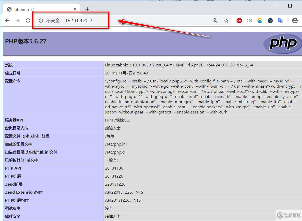Open a new tab with plus button
Screen dimensions: 302x221
click(87, 9)
